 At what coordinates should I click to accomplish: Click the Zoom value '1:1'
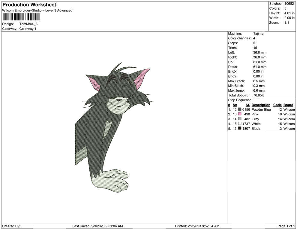(x=286, y=23)
